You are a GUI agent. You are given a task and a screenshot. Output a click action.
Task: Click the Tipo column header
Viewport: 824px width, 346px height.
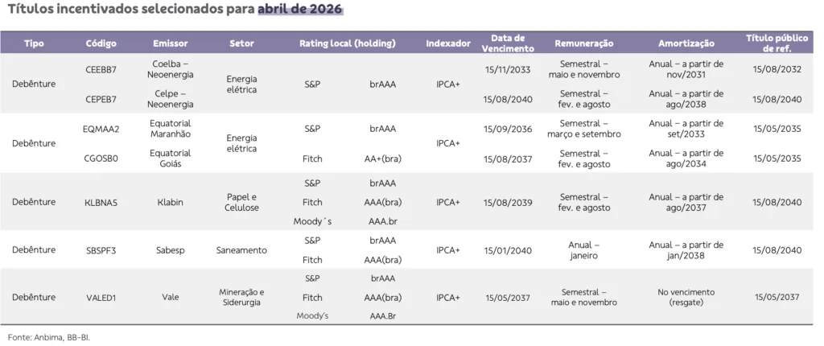coord(34,43)
